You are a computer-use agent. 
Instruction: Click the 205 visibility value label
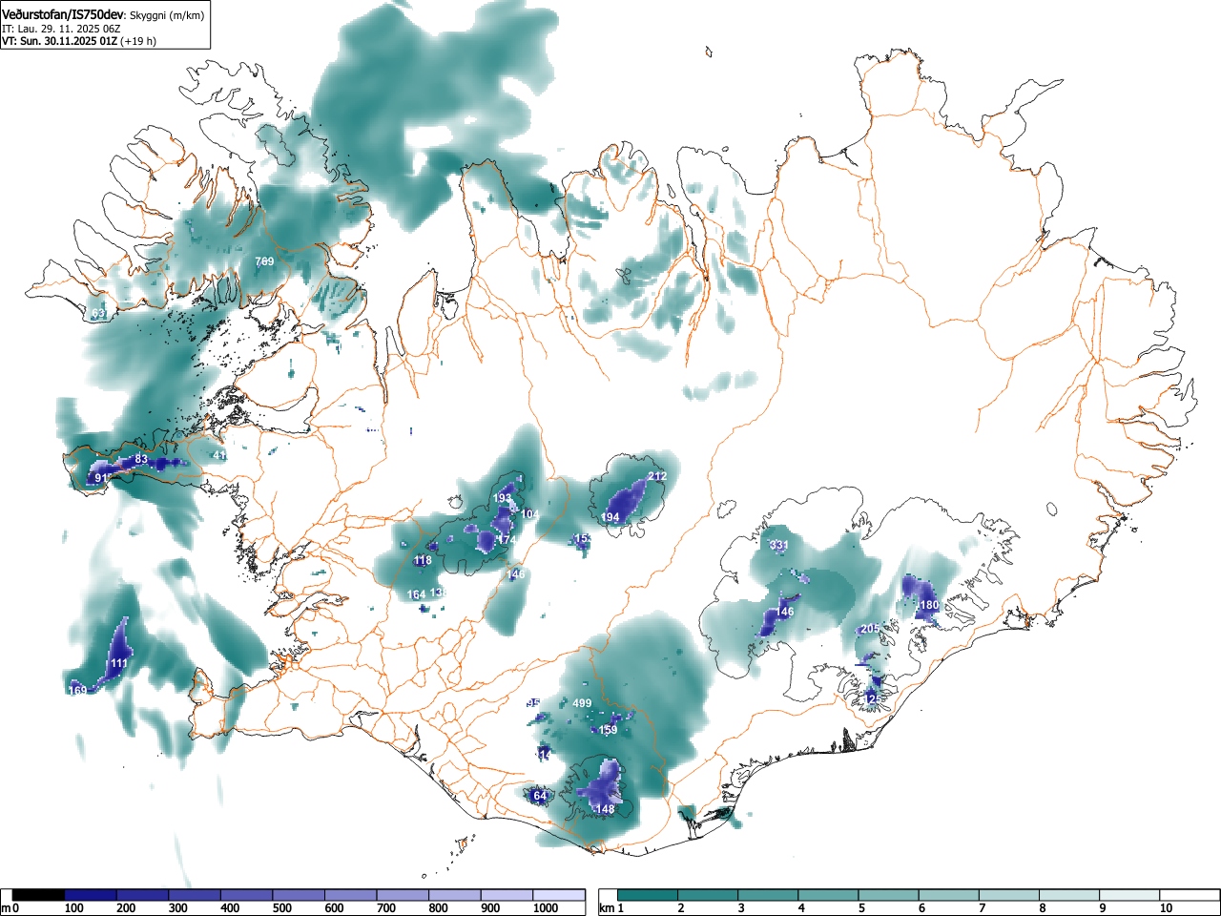click(x=869, y=630)
